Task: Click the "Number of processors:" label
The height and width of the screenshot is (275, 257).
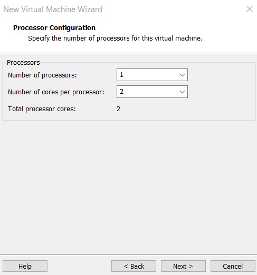Action: (42, 75)
